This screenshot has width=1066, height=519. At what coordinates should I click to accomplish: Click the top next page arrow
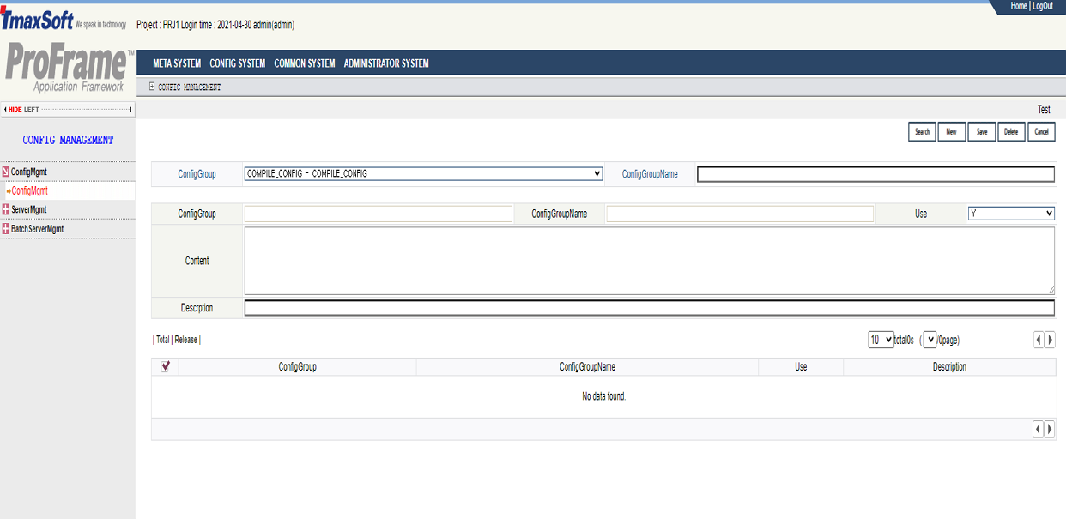pos(1050,340)
